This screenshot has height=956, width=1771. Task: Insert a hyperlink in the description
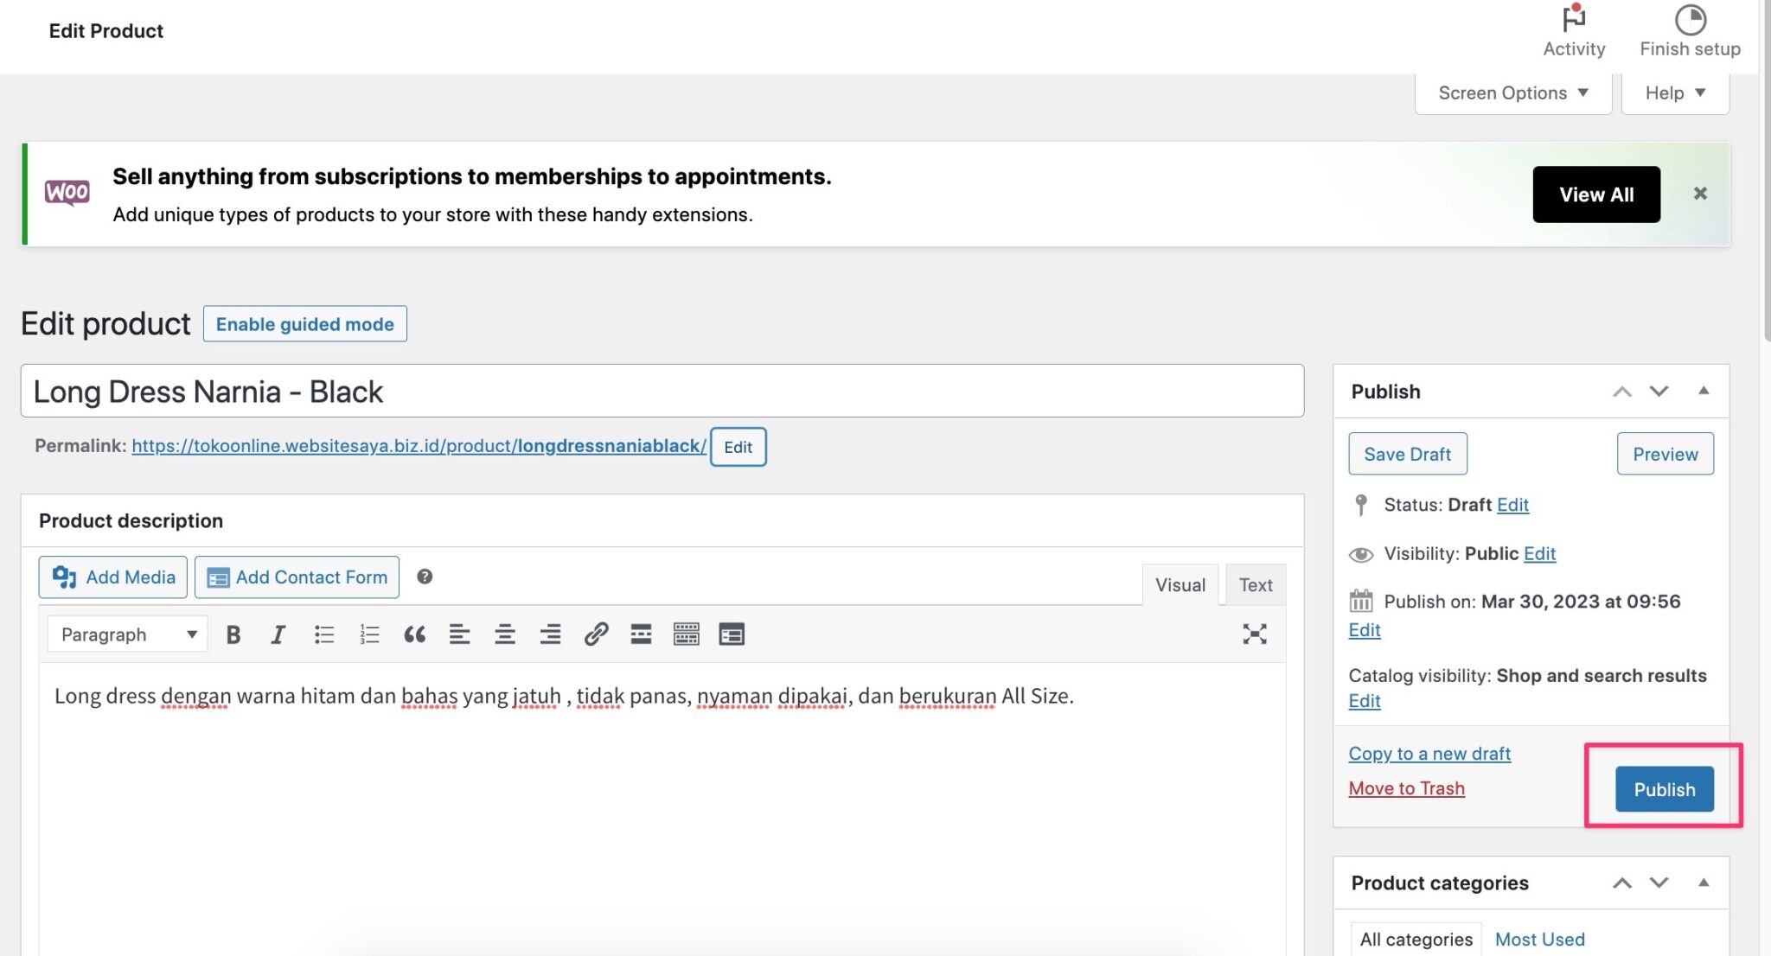(x=595, y=634)
